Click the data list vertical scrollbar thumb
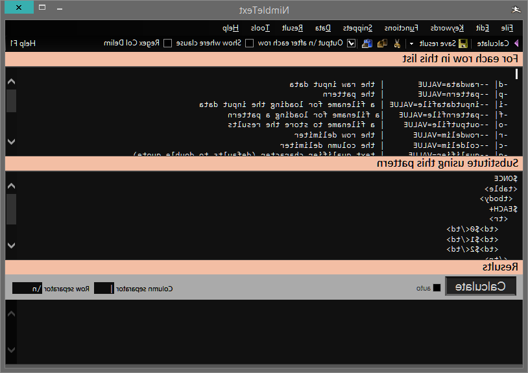 11,101
